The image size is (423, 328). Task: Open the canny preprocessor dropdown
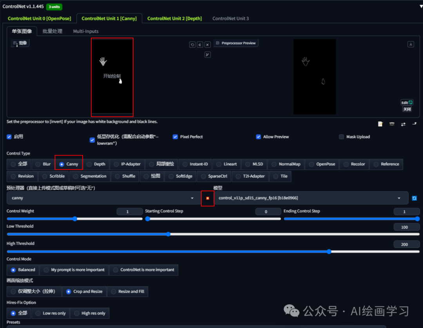(x=103, y=198)
